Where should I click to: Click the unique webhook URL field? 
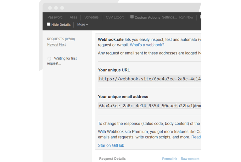coord(149,79)
